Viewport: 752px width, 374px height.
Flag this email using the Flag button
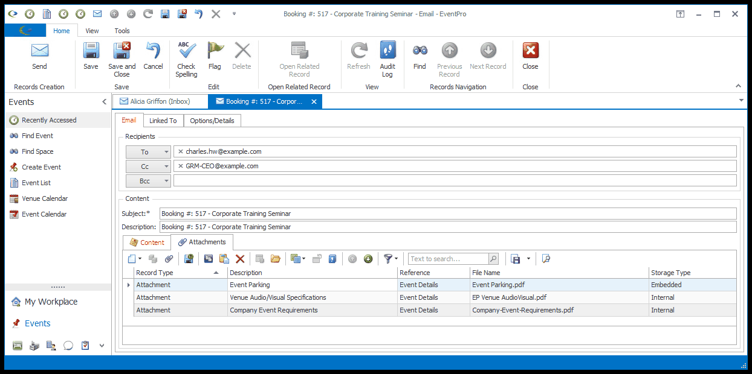click(x=215, y=57)
